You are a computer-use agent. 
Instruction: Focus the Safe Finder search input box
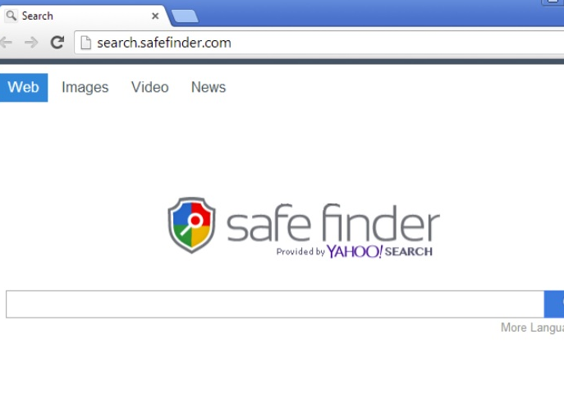tap(275, 304)
